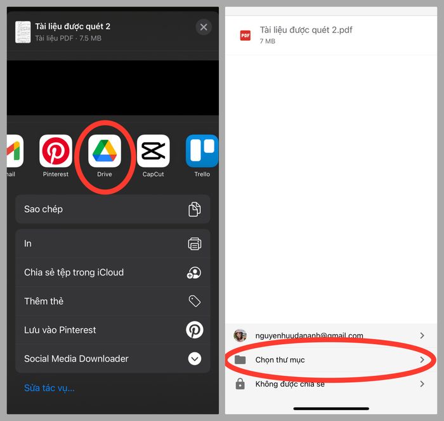Expand Social Media Downloader chevron

194,359
